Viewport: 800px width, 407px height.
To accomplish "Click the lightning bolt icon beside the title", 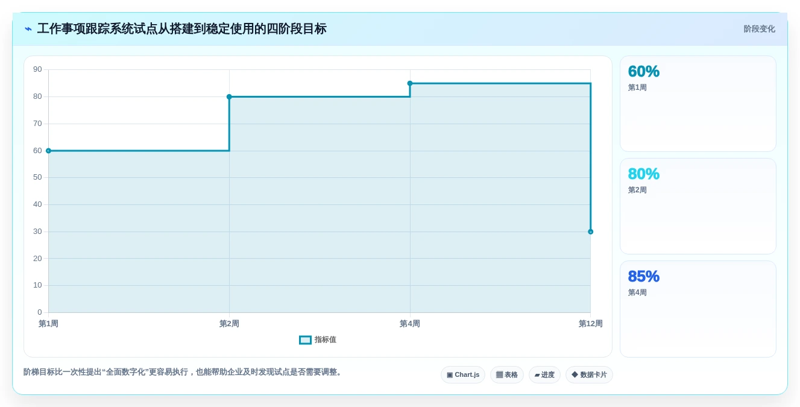I will pos(28,29).
